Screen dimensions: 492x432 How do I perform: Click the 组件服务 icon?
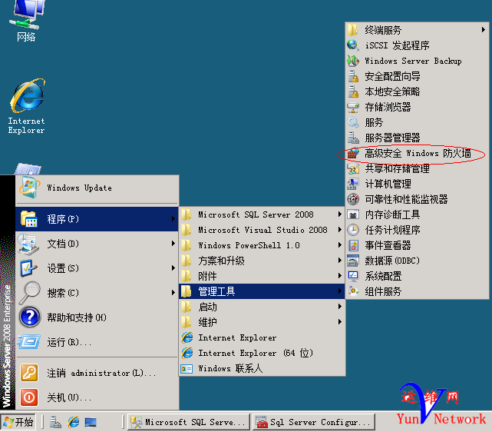pyautogui.click(x=353, y=291)
